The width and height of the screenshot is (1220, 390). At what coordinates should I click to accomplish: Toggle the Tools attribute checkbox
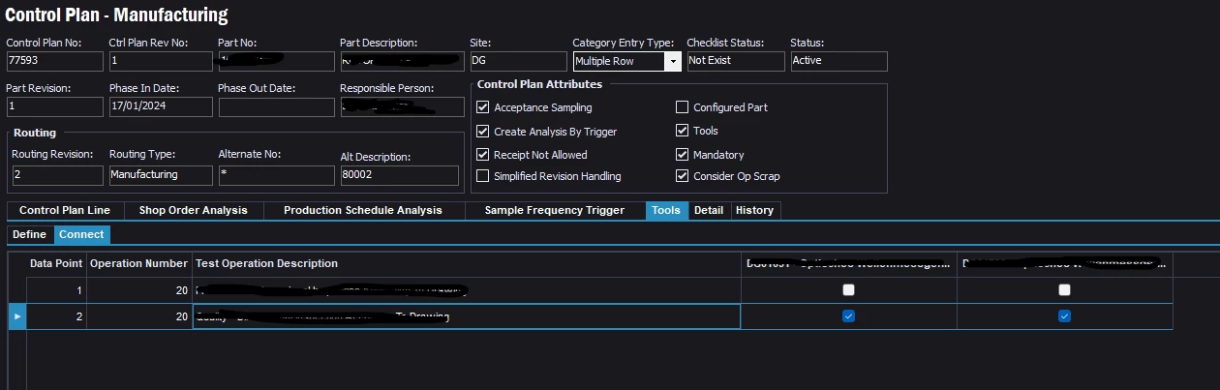(x=682, y=131)
